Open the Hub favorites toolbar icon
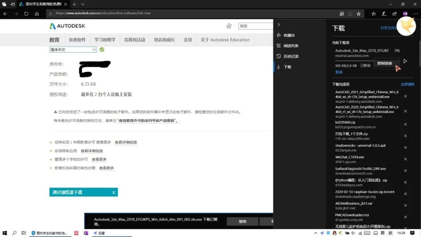The image size is (421, 237). pos(373,14)
